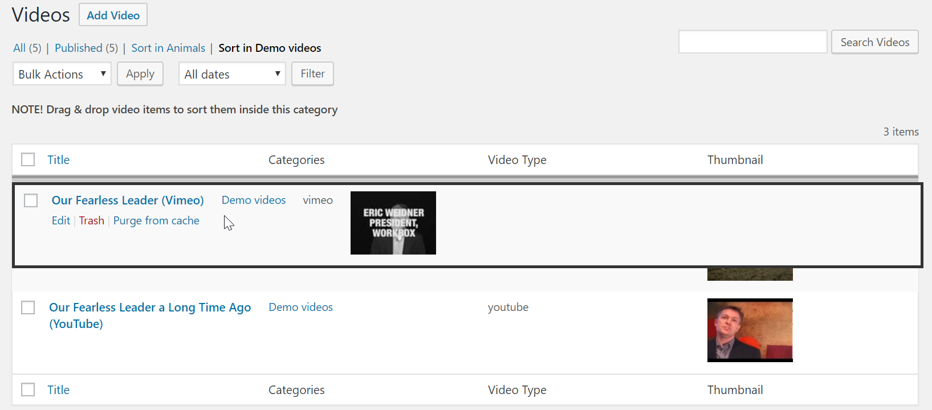Screen dimensions: 932x410
Task: Trash the Vimeo video item
Action: [x=91, y=221]
